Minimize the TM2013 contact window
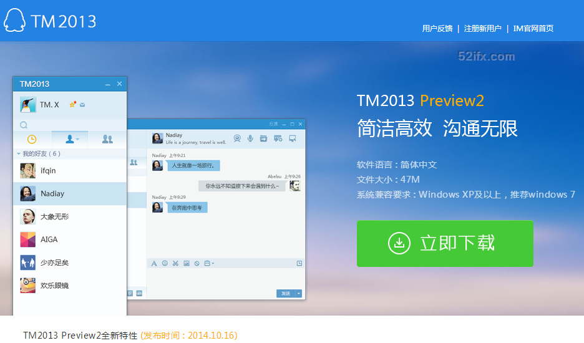 [108, 85]
